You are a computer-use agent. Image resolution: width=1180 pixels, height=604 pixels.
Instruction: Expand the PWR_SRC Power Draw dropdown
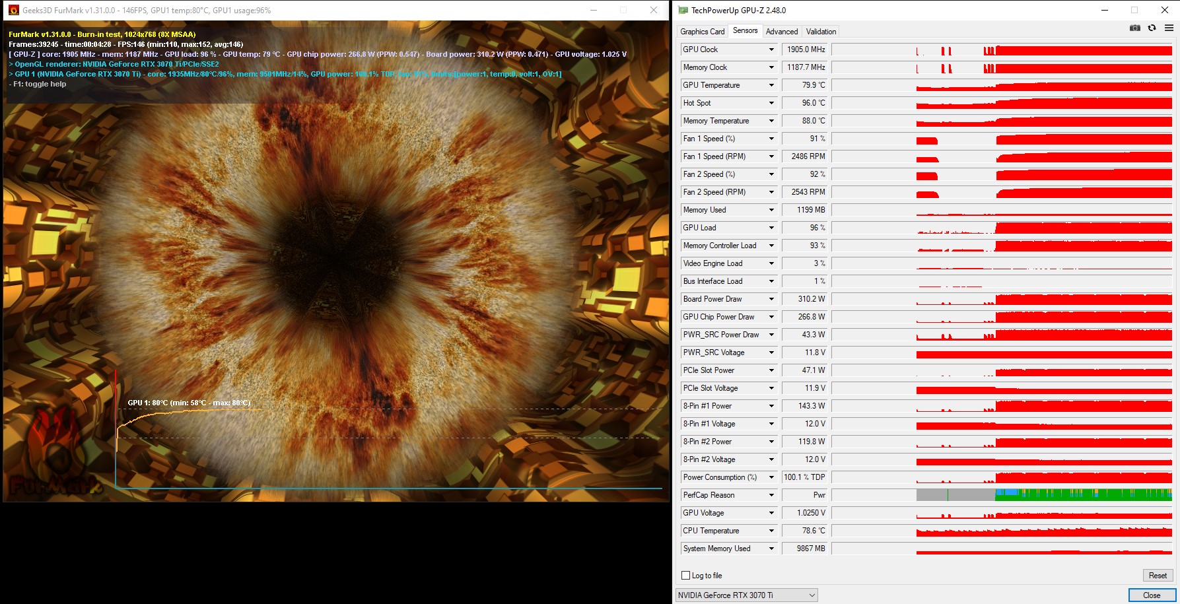(x=771, y=335)
